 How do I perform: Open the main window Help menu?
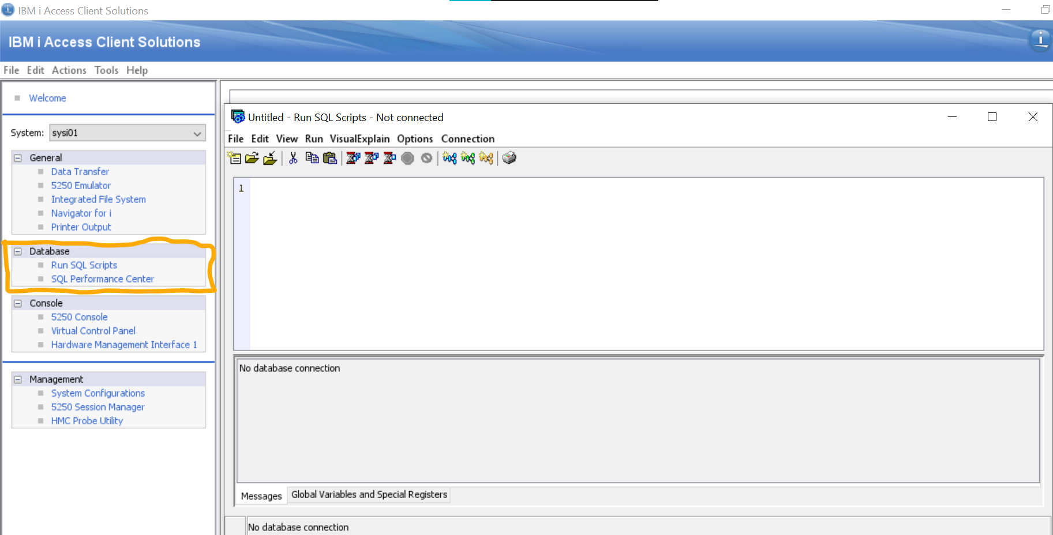coord(137,70)
